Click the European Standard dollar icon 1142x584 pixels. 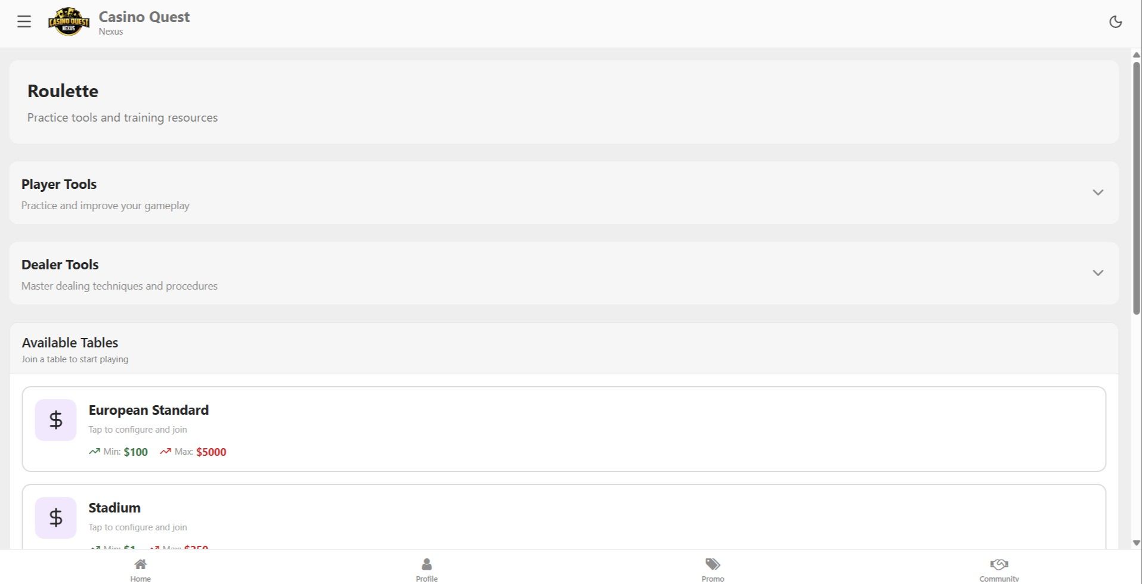pyautogui.click(x=55, y=420)
